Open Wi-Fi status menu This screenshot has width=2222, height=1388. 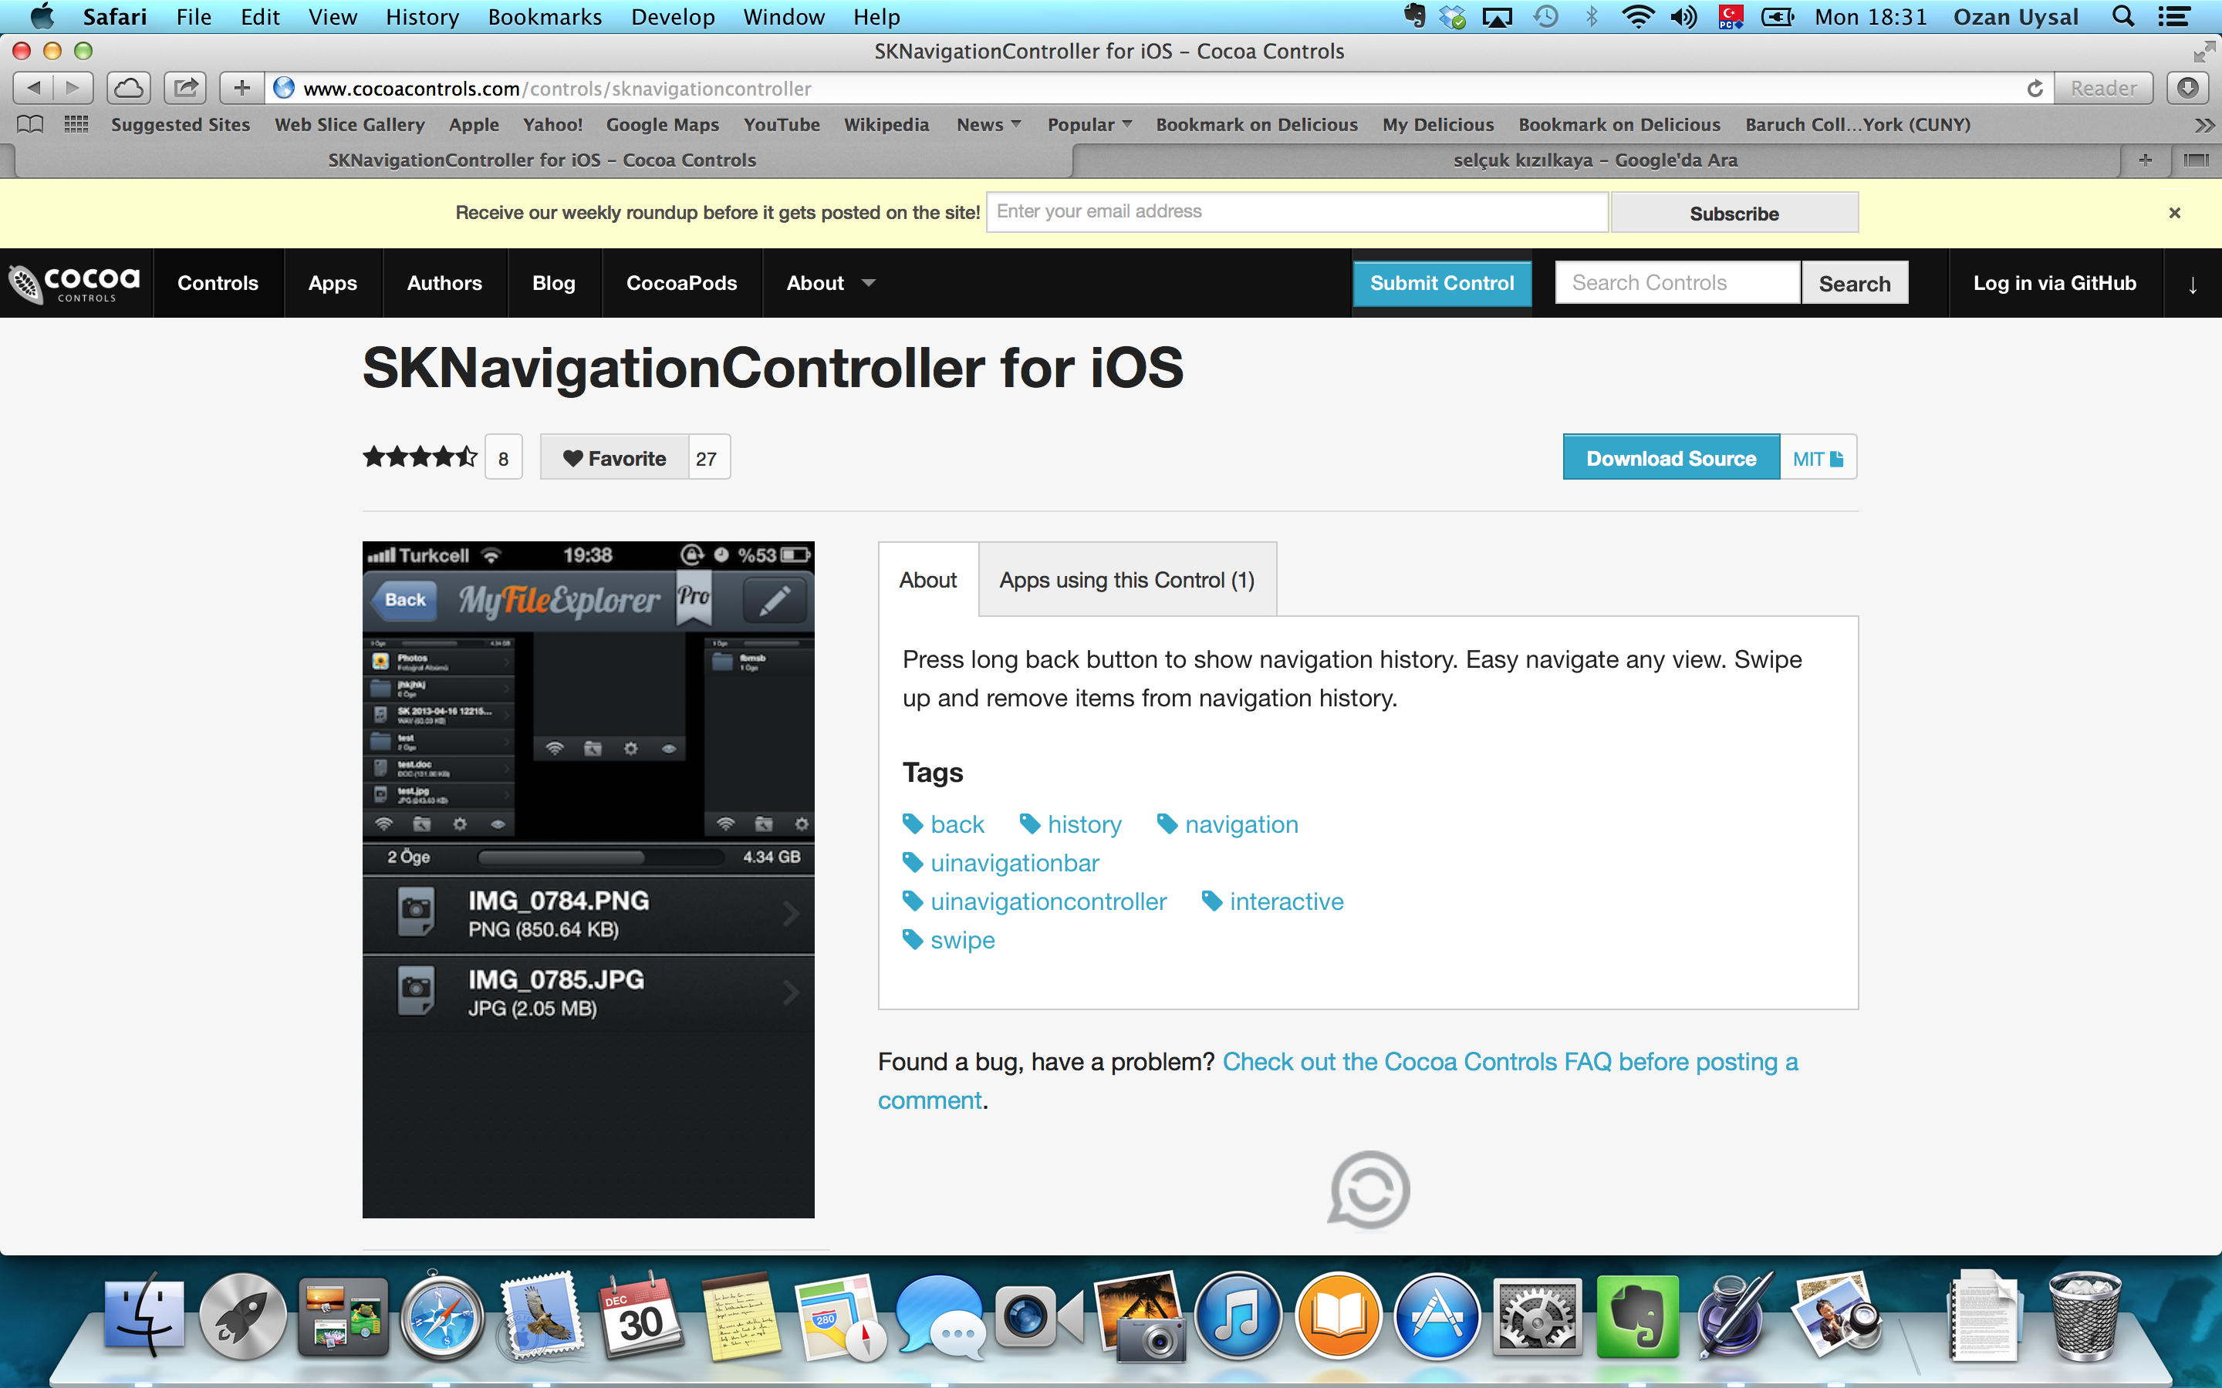point(1638,16)
